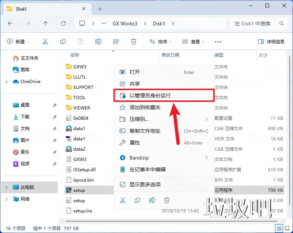
Task: Sort by the 修改日期 column header
Action: pos(170,55)
